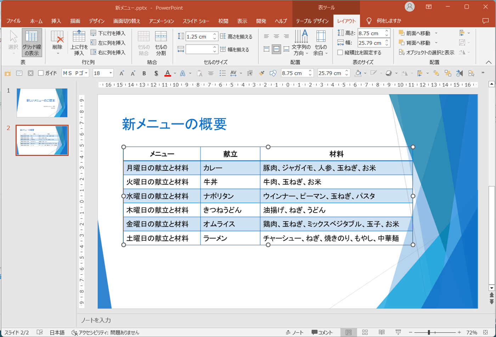Click the 高さを揃える distribute rows button
496x337 pixels.
coord(236,36)
